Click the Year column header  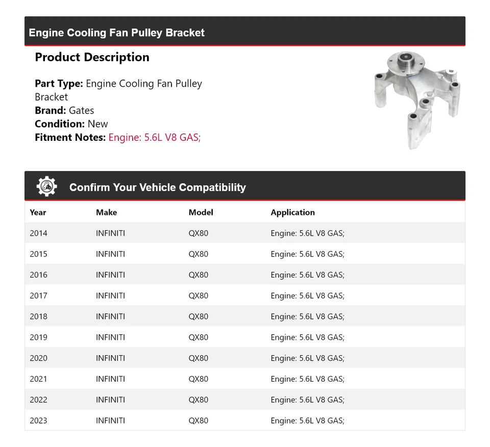(x=38, y=212)
